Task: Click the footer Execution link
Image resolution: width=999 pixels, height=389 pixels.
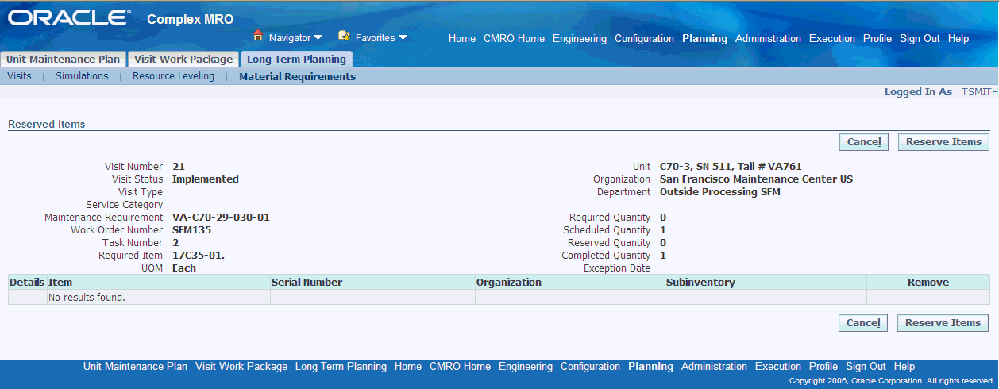Action: pyautogui.click(x=778, y=367)
